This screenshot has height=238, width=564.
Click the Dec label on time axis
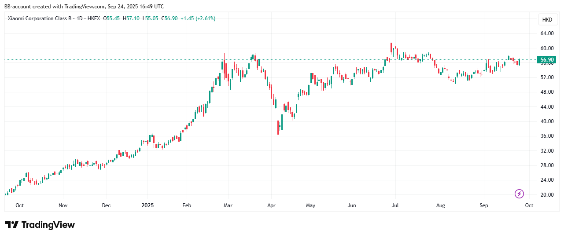[x=106, y=205]
